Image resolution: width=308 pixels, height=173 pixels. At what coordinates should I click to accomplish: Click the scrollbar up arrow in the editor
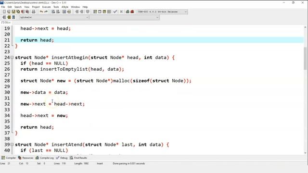click(305, 27)
